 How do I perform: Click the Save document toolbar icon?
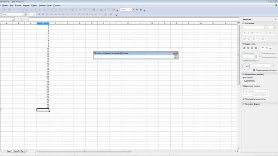10,10
